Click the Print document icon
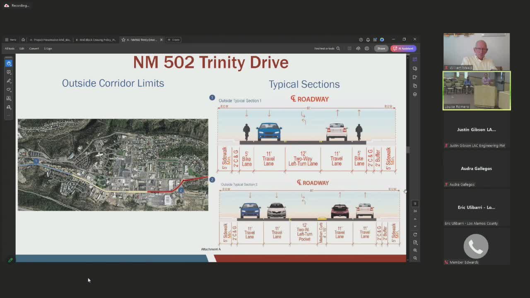The height and width of the screenshot is (298, 530). (367, 48)
